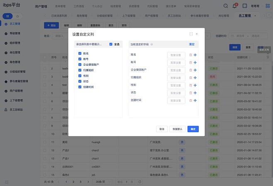Click the 确定 button in dialog
The height and width of the screenshot is (186, 273).
click(193, 129)
